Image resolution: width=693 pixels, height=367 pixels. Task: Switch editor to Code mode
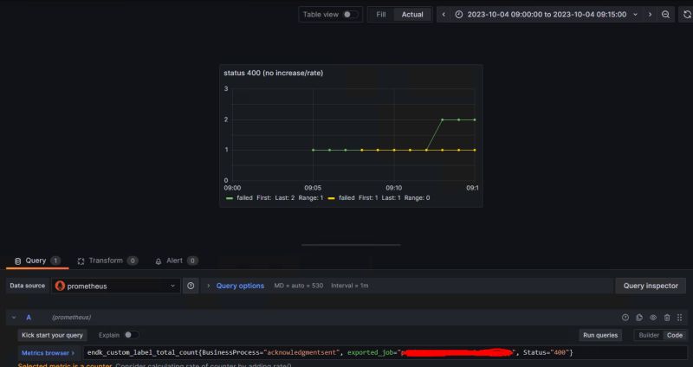675,335
